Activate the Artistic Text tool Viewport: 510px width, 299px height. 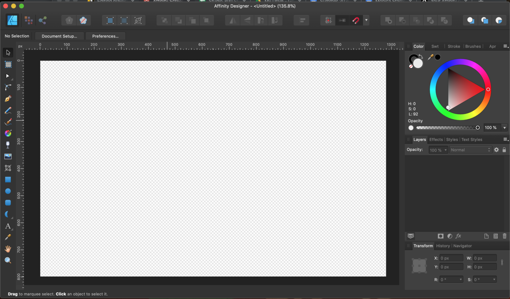coord(8,226)
